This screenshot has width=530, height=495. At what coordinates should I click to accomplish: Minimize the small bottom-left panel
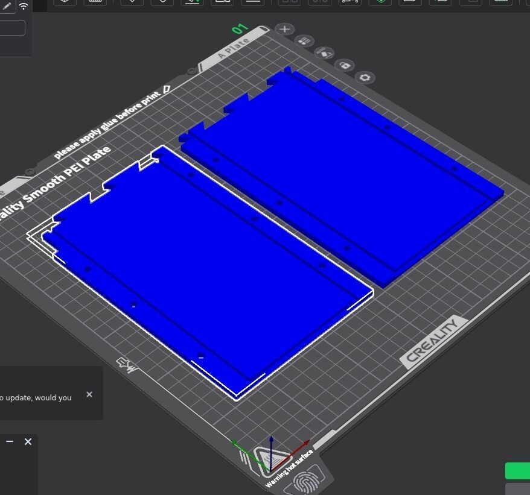(10, 441)
